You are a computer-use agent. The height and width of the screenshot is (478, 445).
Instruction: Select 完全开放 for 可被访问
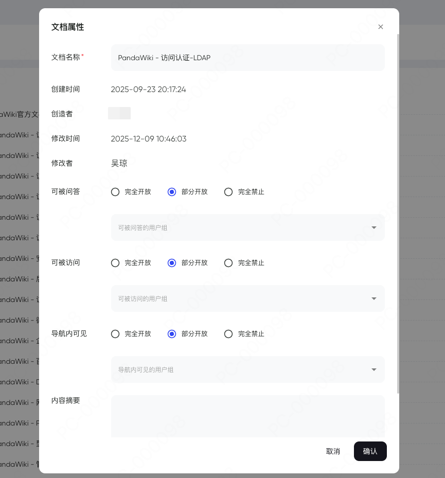(x=115, y=263)
